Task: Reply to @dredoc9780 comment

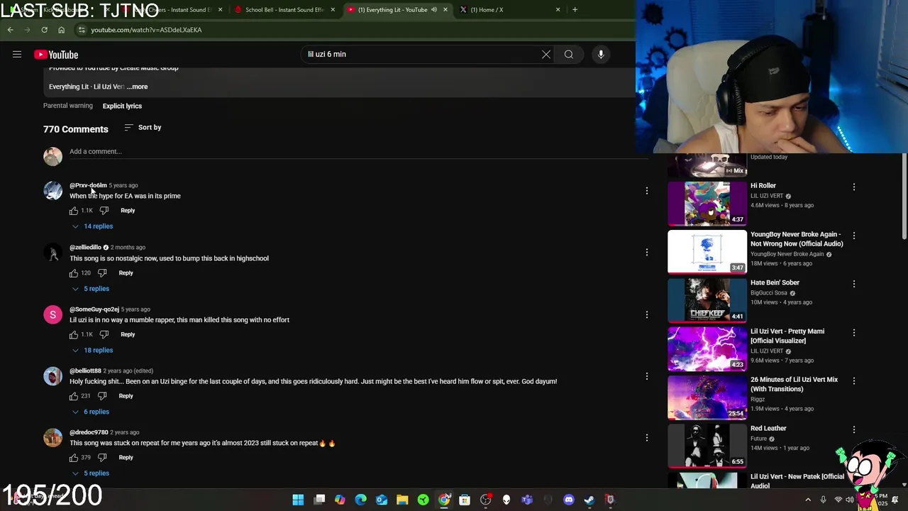Action: click(126, 458)
